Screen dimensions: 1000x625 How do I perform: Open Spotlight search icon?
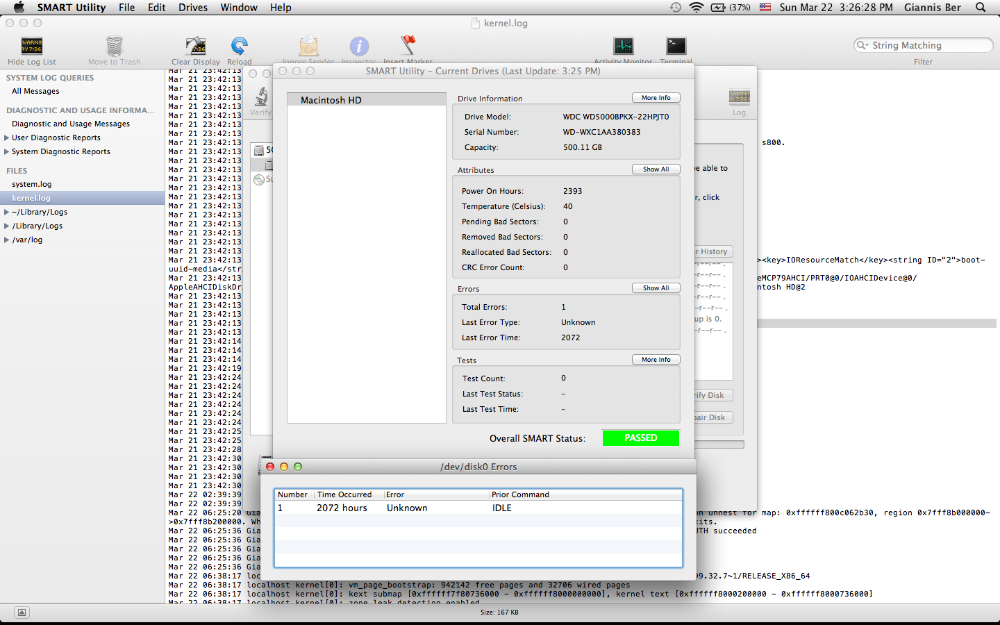(x=981, y=7)
